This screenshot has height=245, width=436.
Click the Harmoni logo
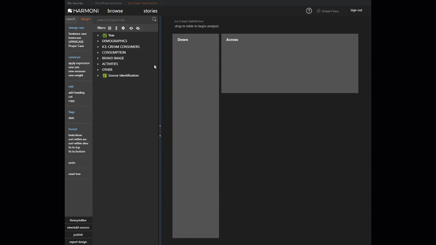click(83, 11)
